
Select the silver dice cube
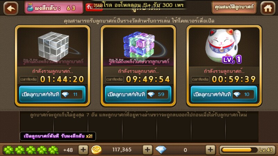coord(54,46)
